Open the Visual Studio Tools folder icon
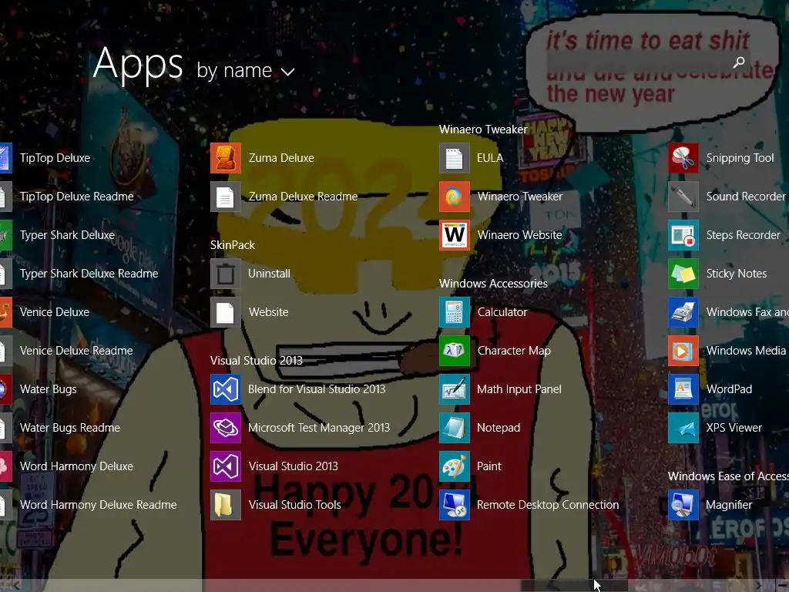The image size is (789, 592). pyautogui.click(x=226, y=505)
